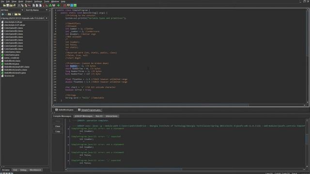Click the Paste clipboard toolbar icon

[26, 5]
